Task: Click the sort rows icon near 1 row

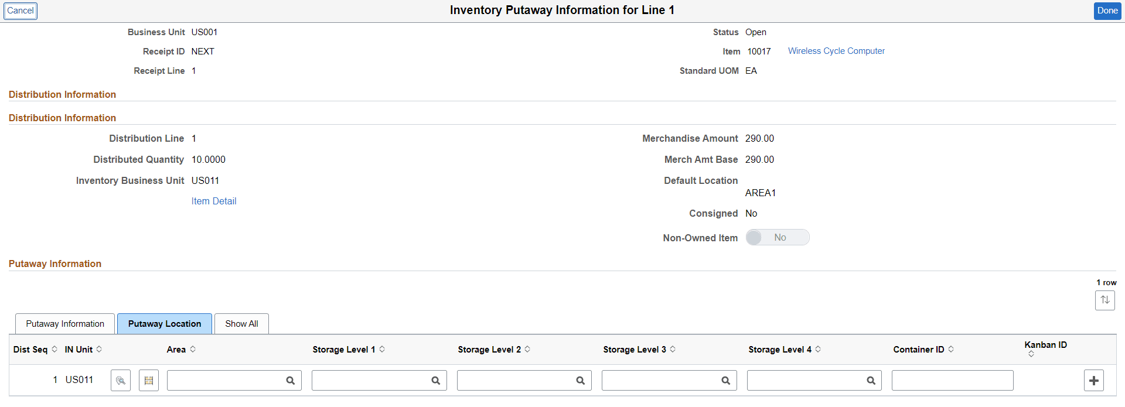Action: pos(1106,300)
